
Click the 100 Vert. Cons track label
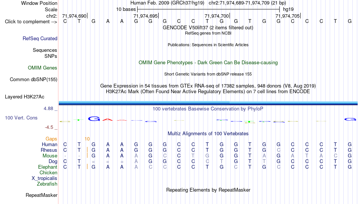pyautogui.click(x=21, y=118)
